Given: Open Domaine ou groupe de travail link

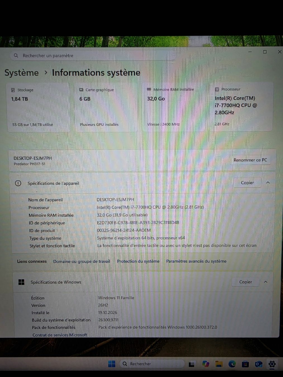Looking at the screenshot, I should [x=82, y=261].
